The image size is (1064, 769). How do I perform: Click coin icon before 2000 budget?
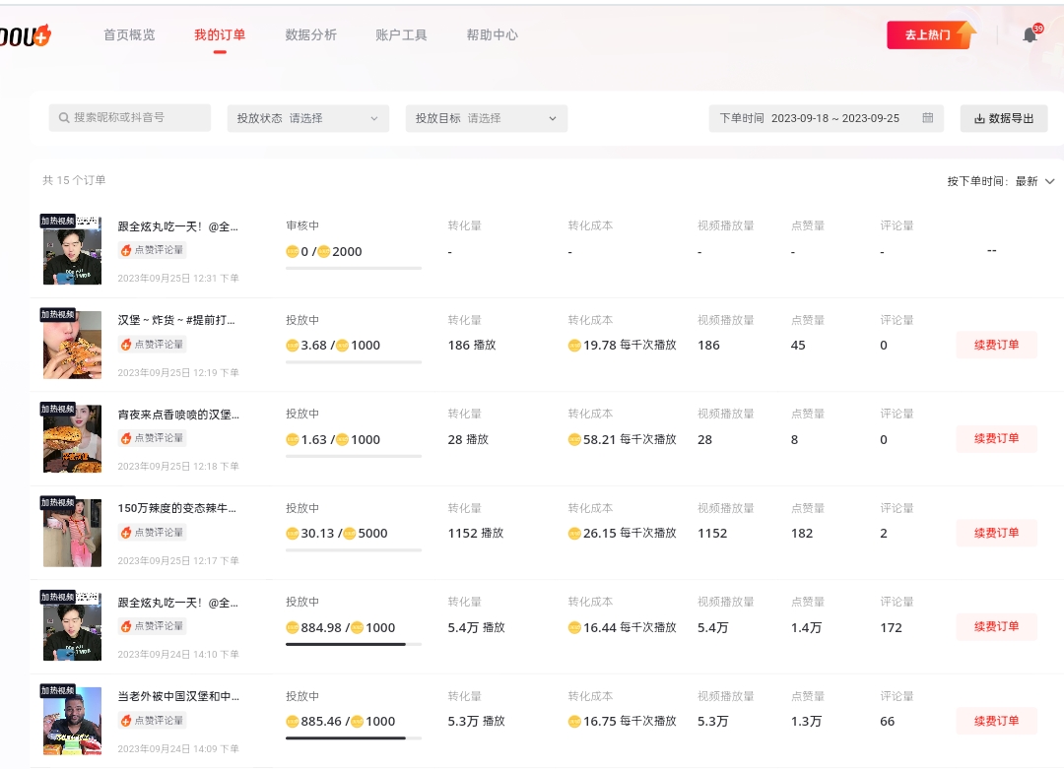coord(324,252)
